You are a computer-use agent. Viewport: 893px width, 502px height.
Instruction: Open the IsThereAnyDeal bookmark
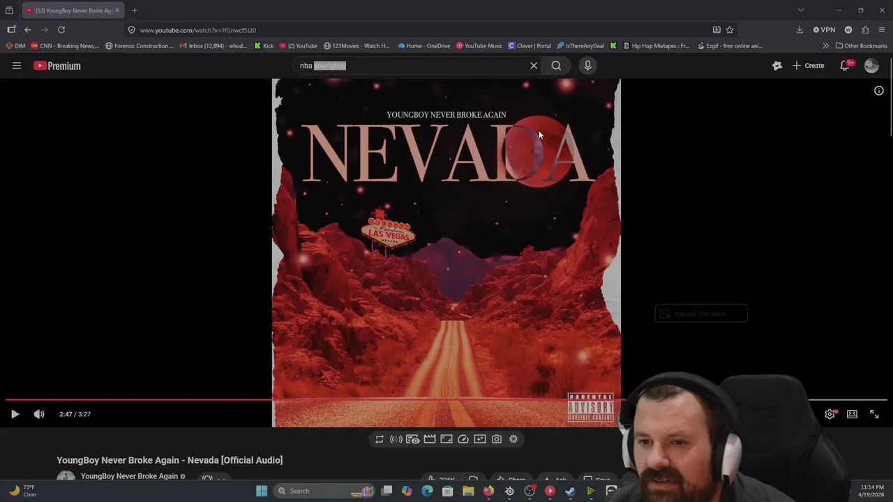(580, 46)
